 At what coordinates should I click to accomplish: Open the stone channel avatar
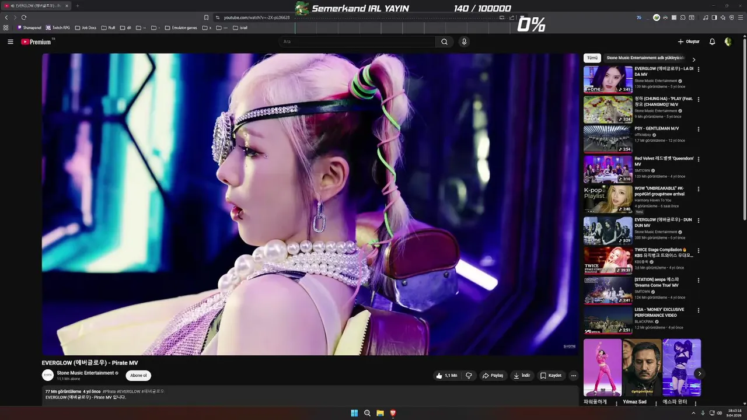pyautogui.click(x=47, y=376)
